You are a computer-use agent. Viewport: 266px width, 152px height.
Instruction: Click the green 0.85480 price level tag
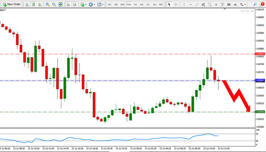pyautogui.click(x=260, y=112)
